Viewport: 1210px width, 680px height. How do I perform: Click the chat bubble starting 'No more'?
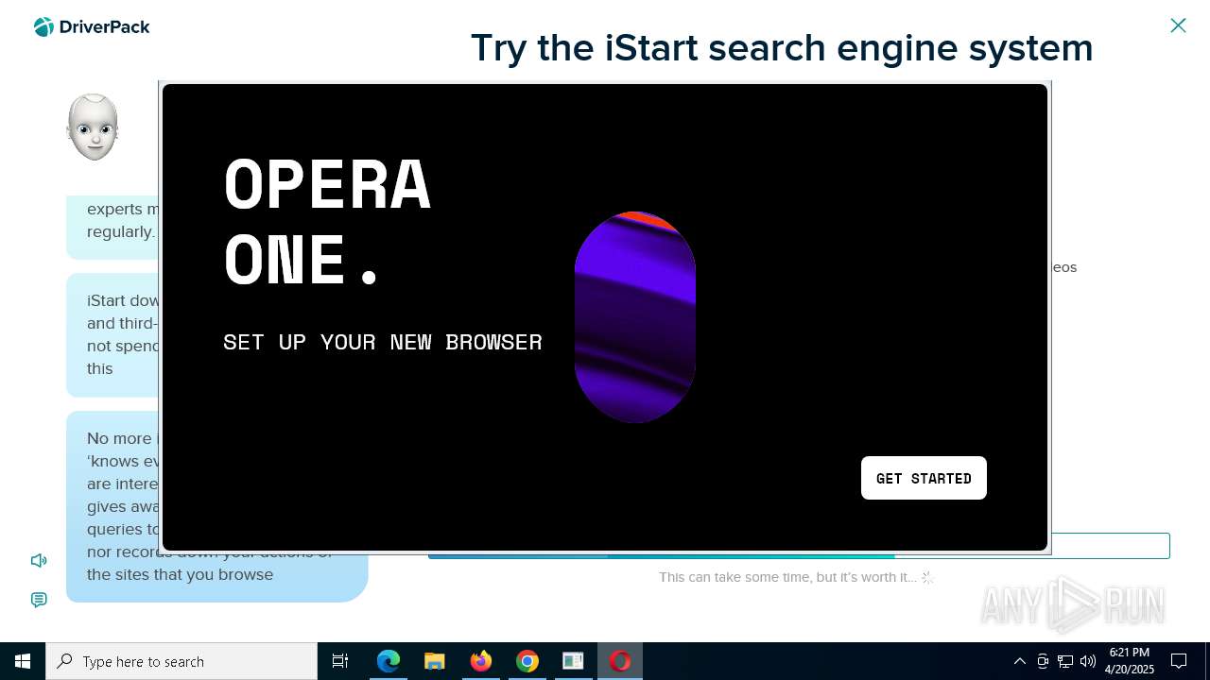pyautogui.click(x=217, y=506)
